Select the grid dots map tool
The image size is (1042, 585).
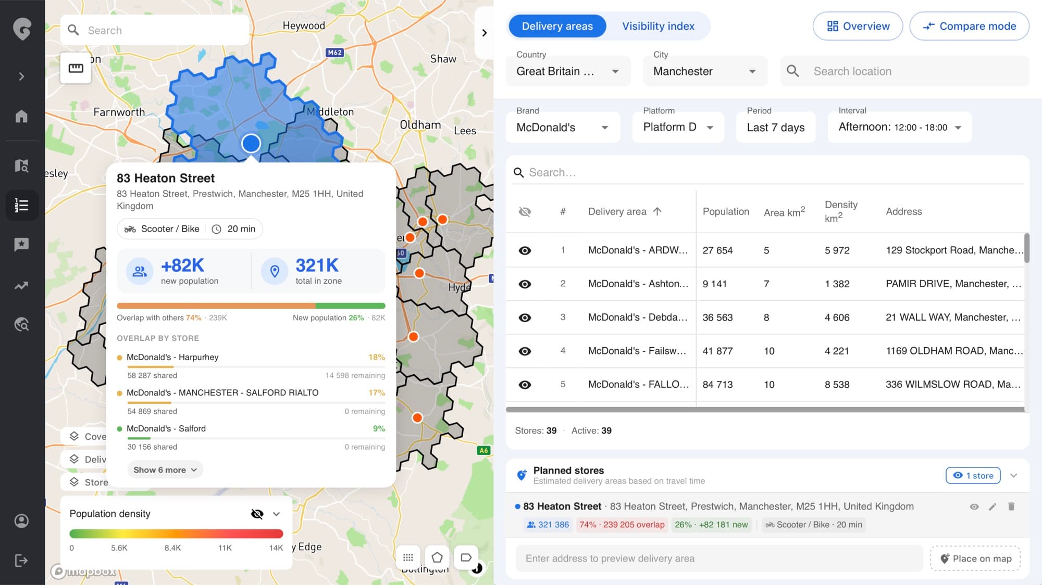click(x=408, y=557)
